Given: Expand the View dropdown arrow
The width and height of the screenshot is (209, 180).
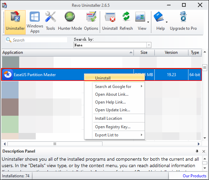Looking at the screenshot, I should (148, 22).
